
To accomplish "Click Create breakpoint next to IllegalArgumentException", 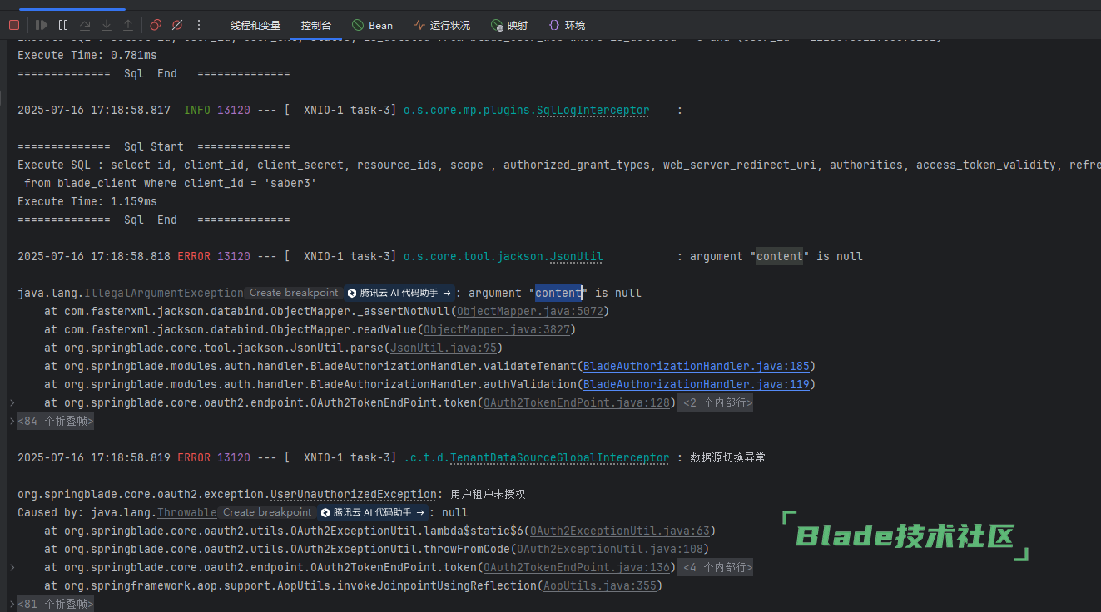I will 294,293.
